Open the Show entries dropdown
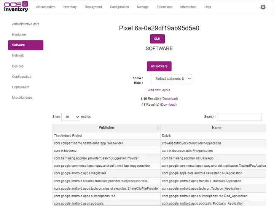274x206 pixels. coord(71,117)
